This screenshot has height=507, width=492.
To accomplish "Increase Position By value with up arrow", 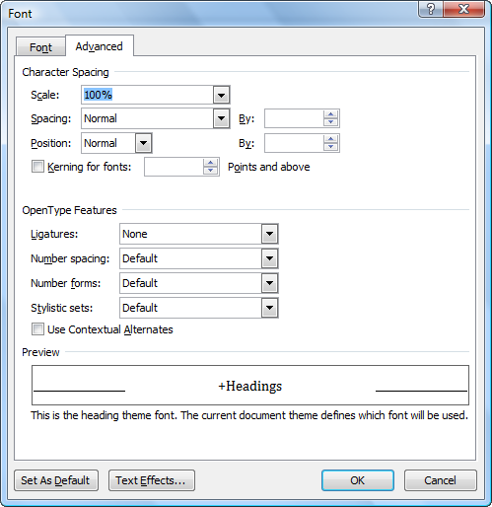I will click(330, 139).
